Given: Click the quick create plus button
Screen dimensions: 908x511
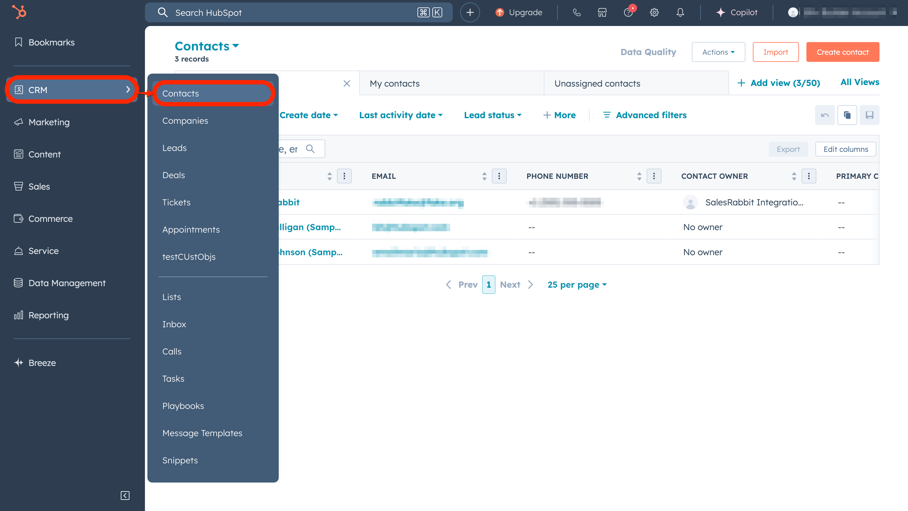Looking at the screenshot, I should (470, 12).
